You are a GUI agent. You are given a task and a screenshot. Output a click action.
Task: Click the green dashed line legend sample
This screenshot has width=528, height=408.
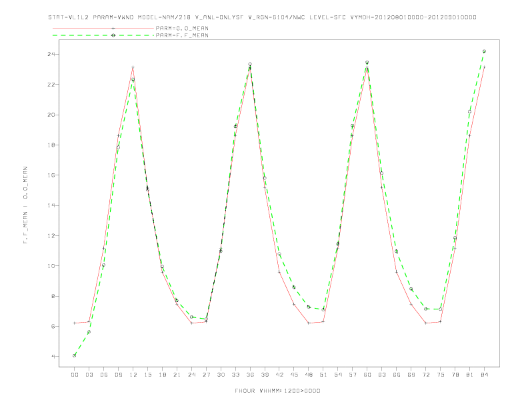point(103,35)
